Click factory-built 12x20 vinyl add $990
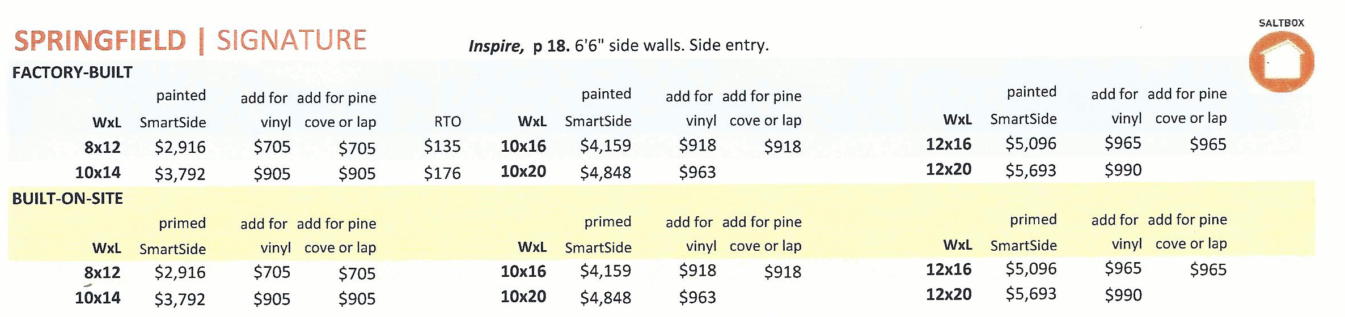 point(1123,169)
